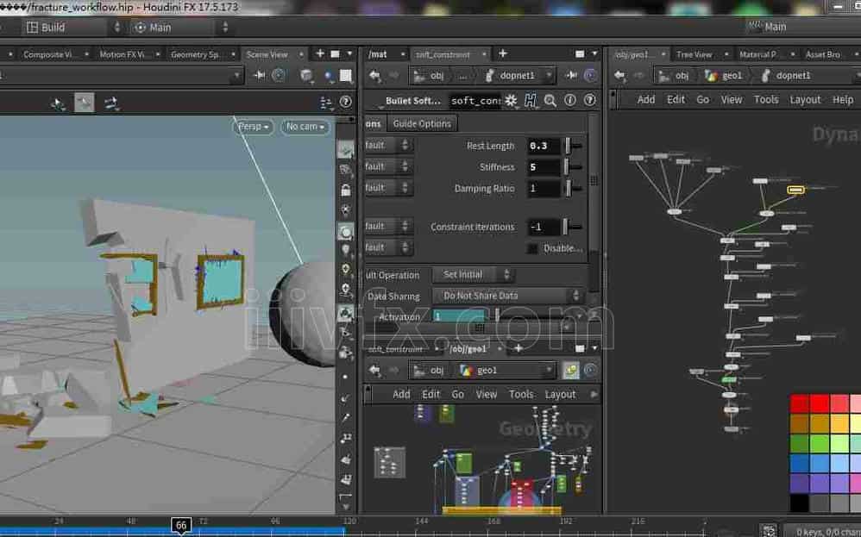Click the Stiffness value input field
861x537 pixels.
pos(544,167)
